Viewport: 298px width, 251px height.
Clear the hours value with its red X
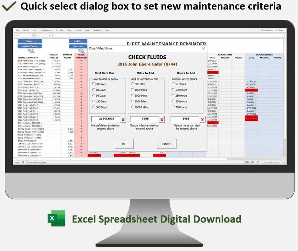[202, 119]
